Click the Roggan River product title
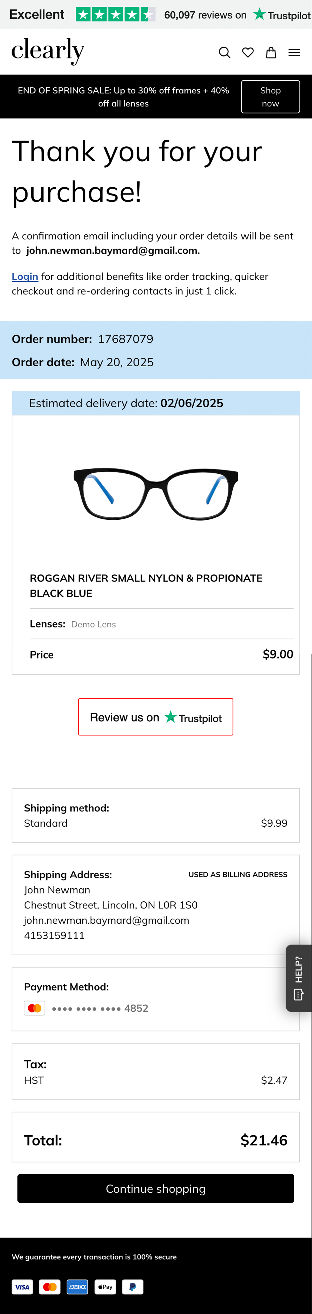This screenshot has height=1314, width=312. [146, 586]
